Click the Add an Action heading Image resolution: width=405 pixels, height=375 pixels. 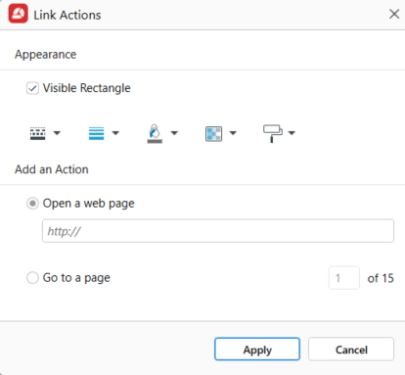(52, 169)
